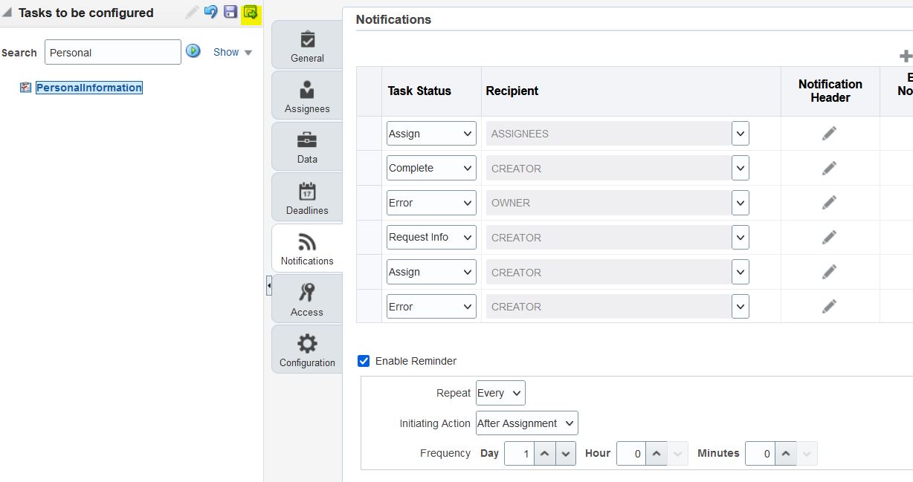Click the Day frequency input field
This screenshot has height=482, width=913.
(520, 454)
